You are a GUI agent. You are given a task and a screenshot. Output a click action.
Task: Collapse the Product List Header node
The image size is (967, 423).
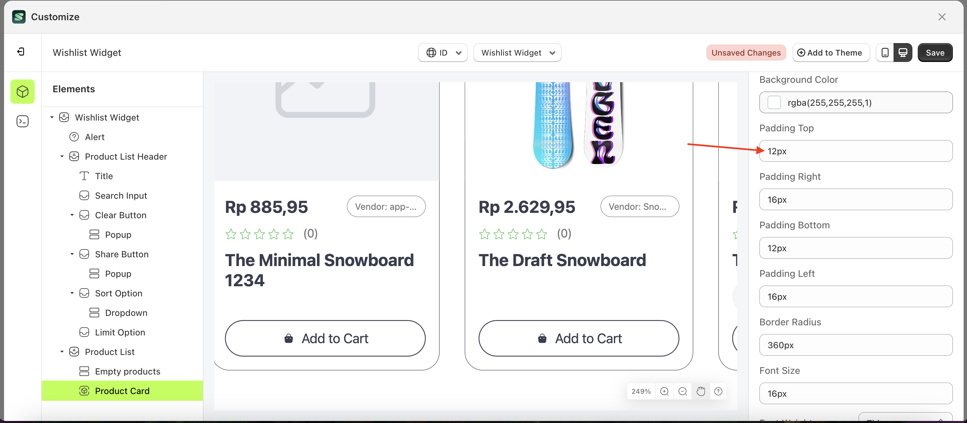tap(62, 156)
